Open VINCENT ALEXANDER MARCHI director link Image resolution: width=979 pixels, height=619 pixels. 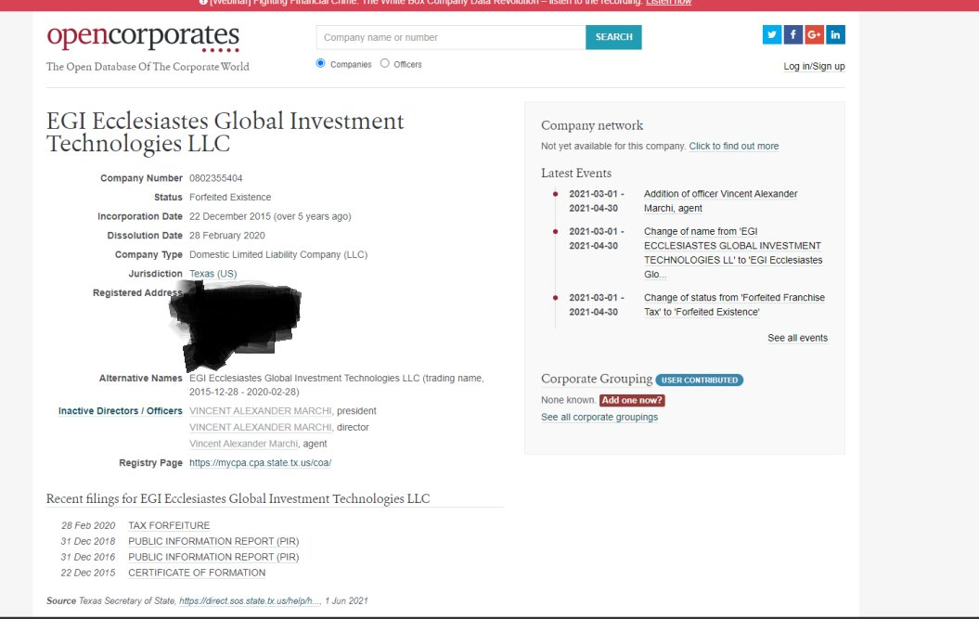261,427
